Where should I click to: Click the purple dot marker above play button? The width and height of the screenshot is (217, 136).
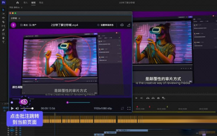coord(12,103)
